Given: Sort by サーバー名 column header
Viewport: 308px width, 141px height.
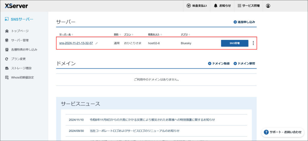Looking at the screenshot, I should (x=66, y=34).
